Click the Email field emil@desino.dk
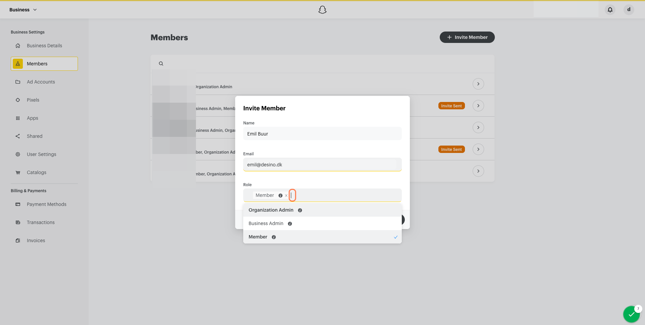This screenshot has width=645, height=325. point(322,164)
